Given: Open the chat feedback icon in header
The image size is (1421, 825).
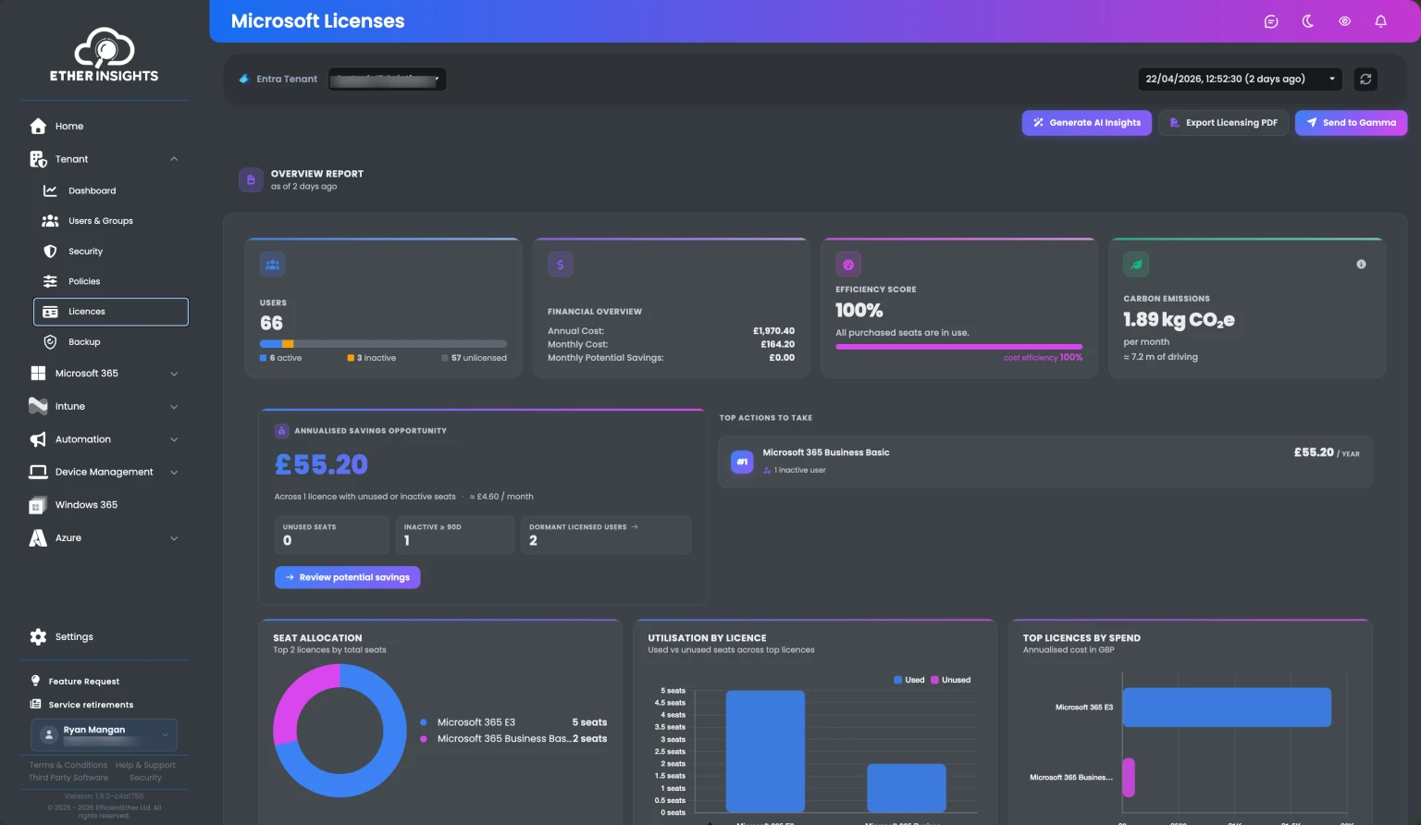Looking at the screenshot, I should click(x=1271, y=21).
